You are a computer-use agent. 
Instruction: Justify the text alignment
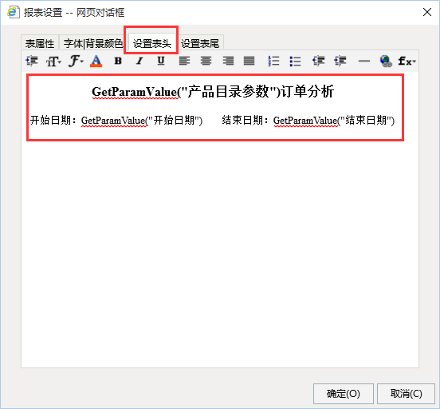(x=249, y=61)
